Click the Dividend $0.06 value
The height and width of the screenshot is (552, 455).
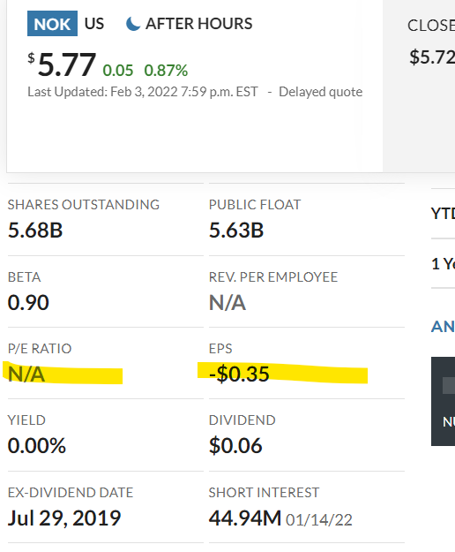[x=235, y=446]
